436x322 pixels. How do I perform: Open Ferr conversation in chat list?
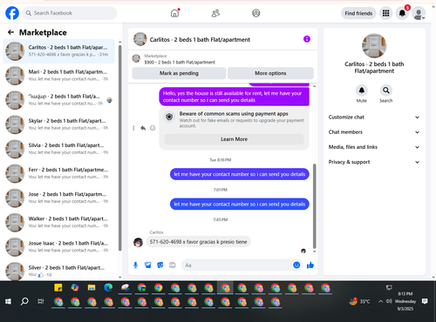[x=59, y=173]
